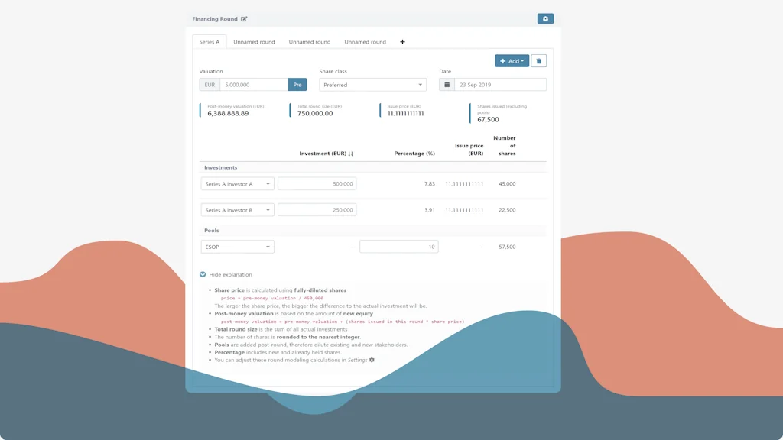Open the calendar icon on the Date field
The height and width of the screenshot is (440, 783).
coord(447,84)
